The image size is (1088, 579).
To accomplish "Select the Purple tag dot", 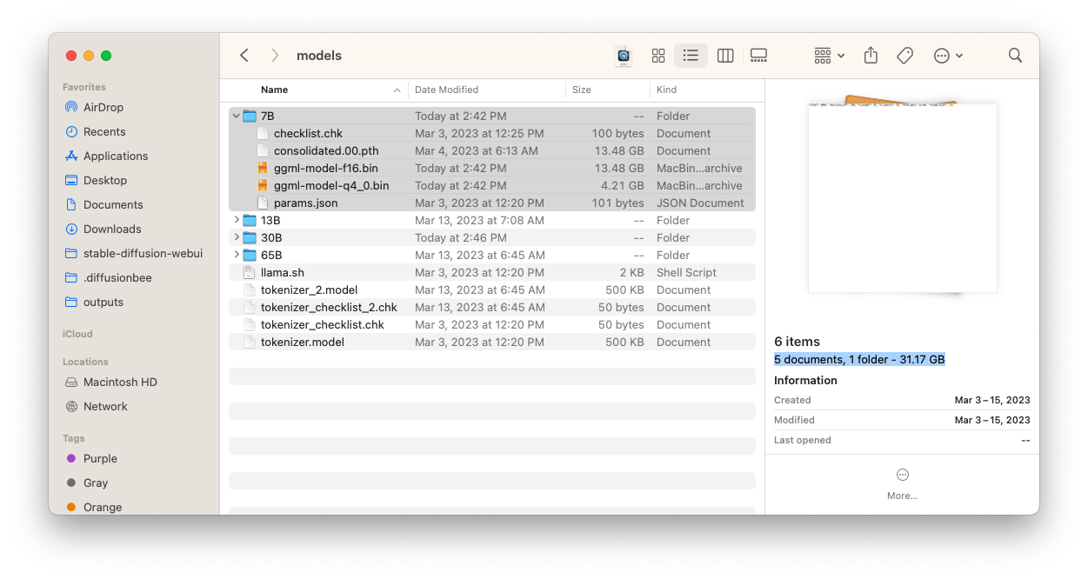I will [x=71, y=459].
